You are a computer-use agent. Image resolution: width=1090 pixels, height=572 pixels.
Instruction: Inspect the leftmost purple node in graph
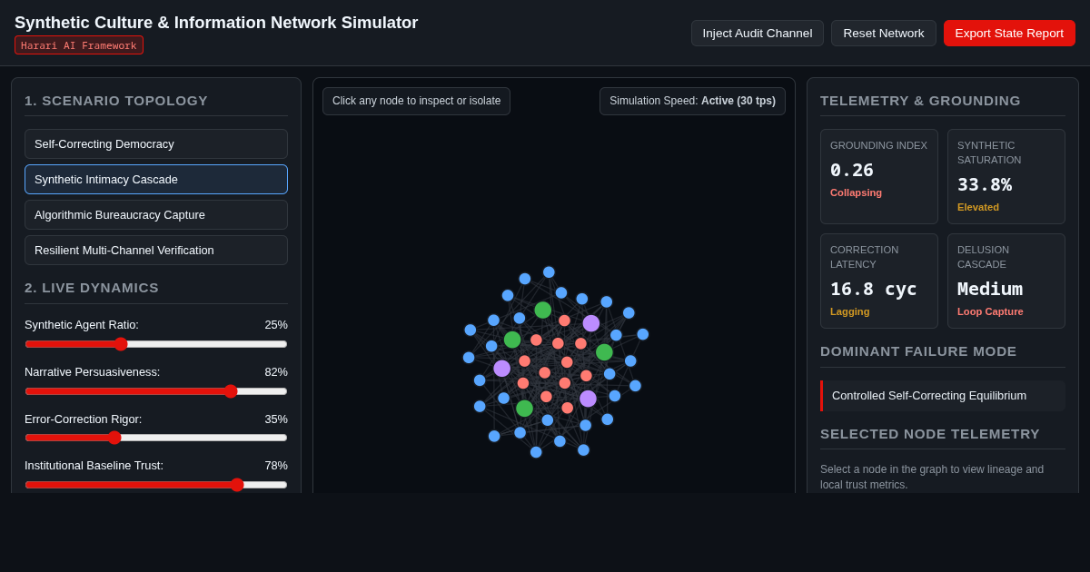click(x=501, y=369)
